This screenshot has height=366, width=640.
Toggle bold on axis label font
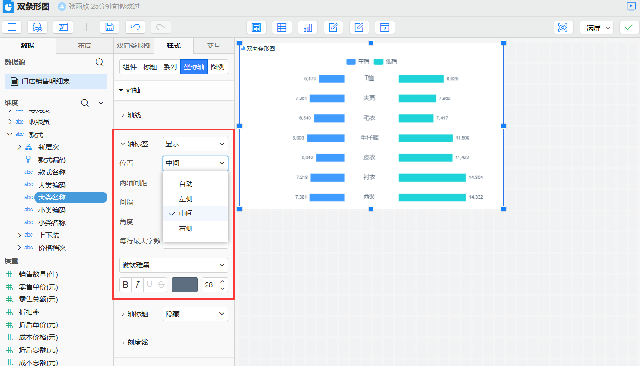126,285
